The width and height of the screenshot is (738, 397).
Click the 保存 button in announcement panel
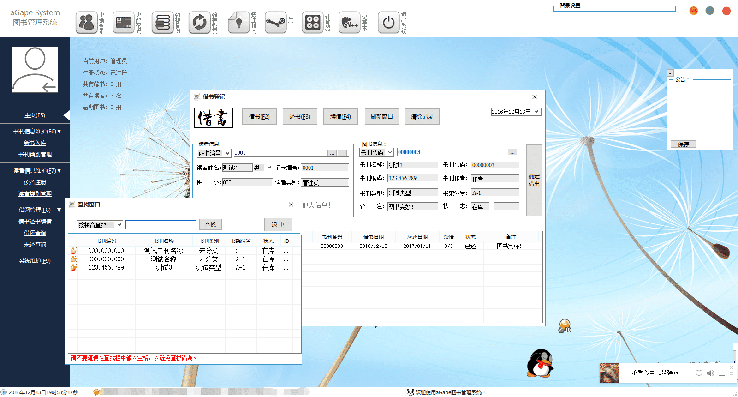pyautogui.click(x=684, y=144)
